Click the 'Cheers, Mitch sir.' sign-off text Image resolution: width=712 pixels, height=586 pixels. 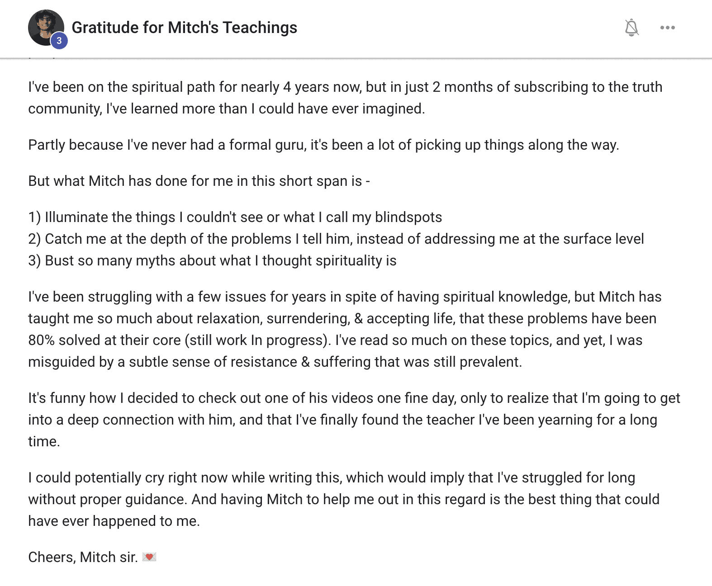pyautogui.click(x=83, y=557)
